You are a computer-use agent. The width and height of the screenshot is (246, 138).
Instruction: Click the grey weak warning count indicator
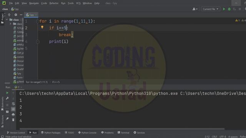(244, 20)
